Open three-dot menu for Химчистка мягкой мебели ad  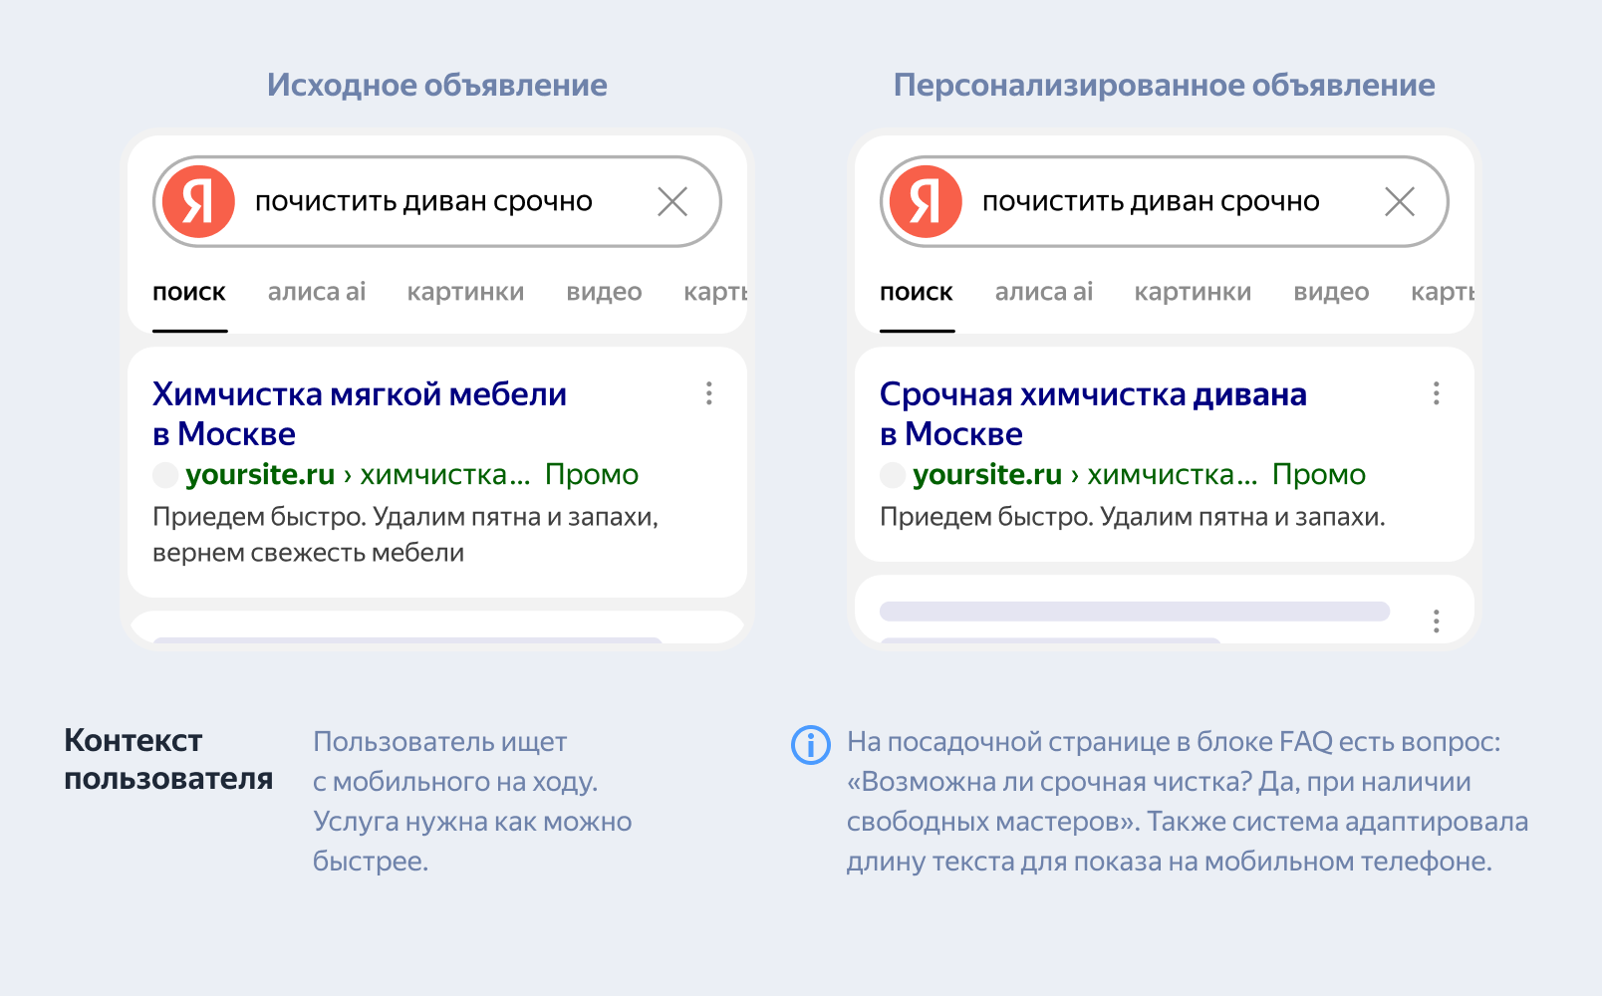709,393
